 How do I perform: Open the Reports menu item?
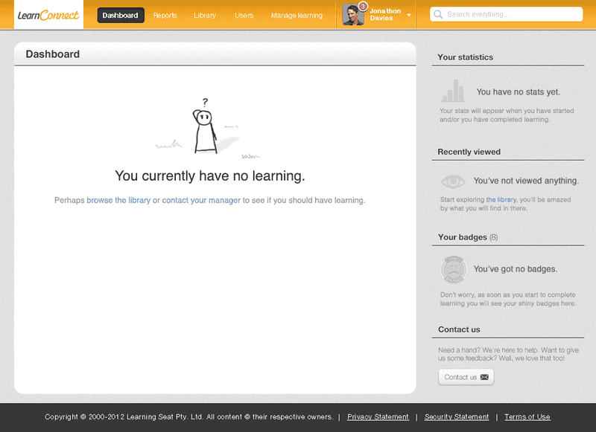(x=165, y=15)
